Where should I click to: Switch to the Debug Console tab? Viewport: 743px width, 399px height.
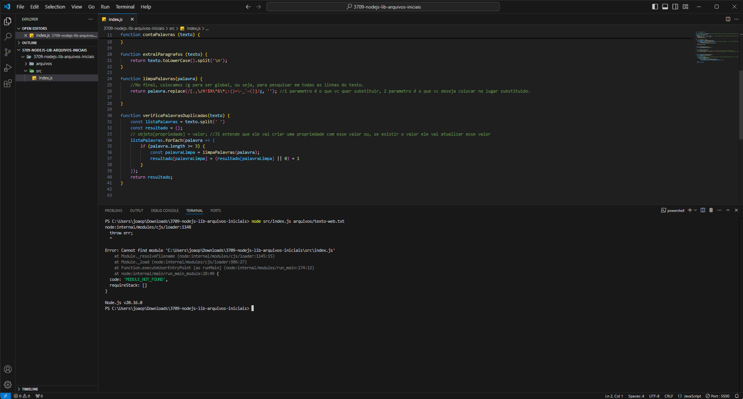165,211
